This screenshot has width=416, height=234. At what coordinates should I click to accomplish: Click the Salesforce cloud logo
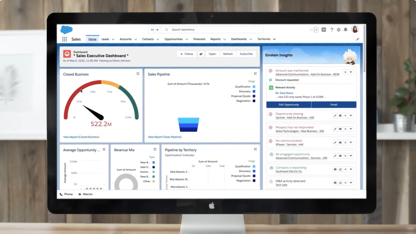click(66, 30)
